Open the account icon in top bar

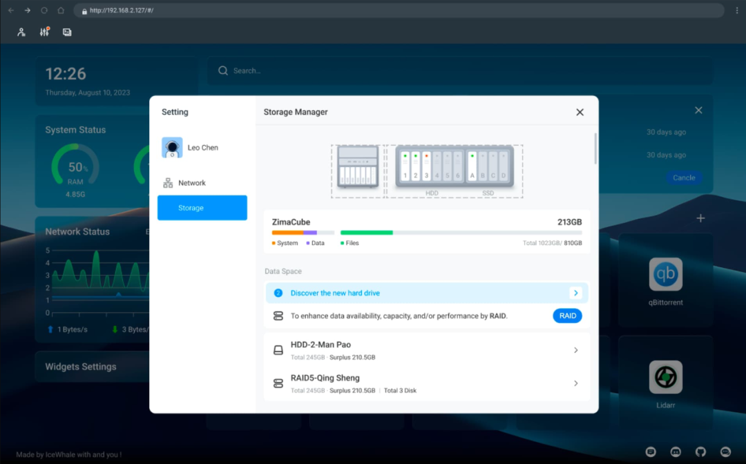[x=21, y=32]
